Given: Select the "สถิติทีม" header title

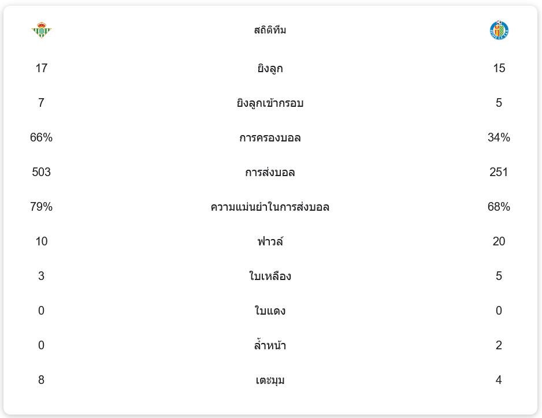Looking at the screenshot, I should tap(270, 30).
